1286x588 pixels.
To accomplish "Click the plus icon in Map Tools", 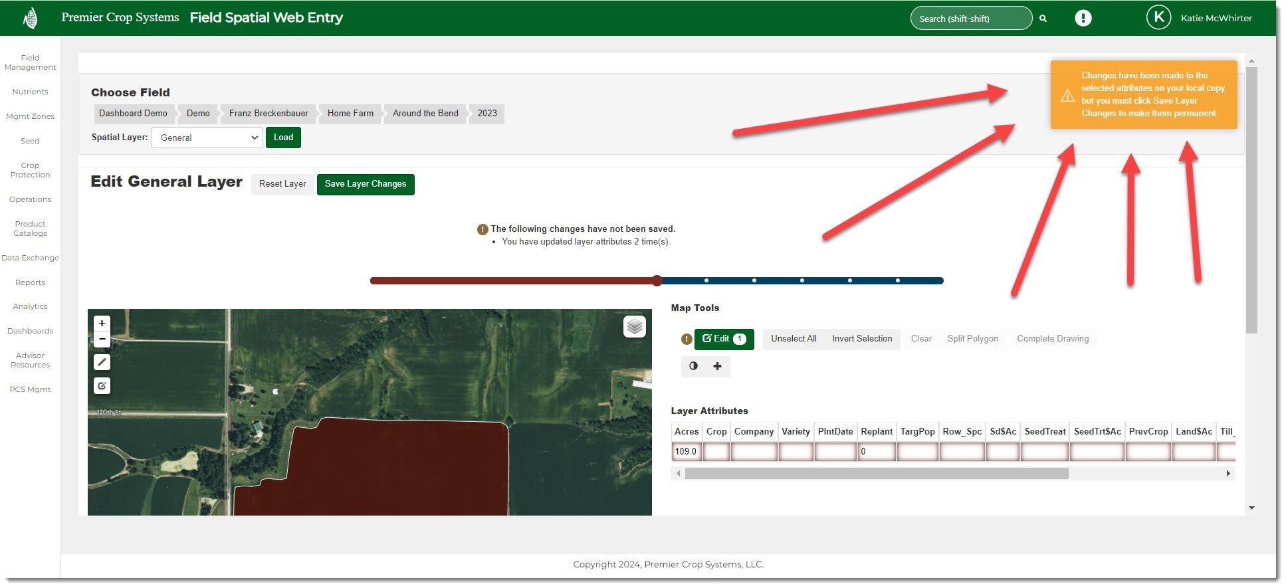I will 717,366.
